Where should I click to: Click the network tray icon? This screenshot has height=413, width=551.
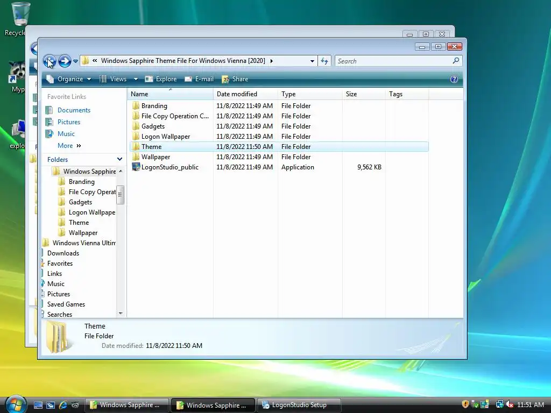499,404
